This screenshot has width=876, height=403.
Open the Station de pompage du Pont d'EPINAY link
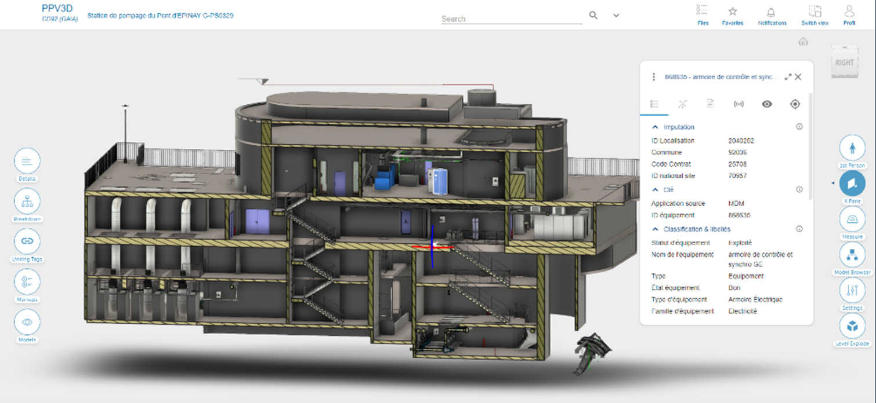tap(160, 16)
